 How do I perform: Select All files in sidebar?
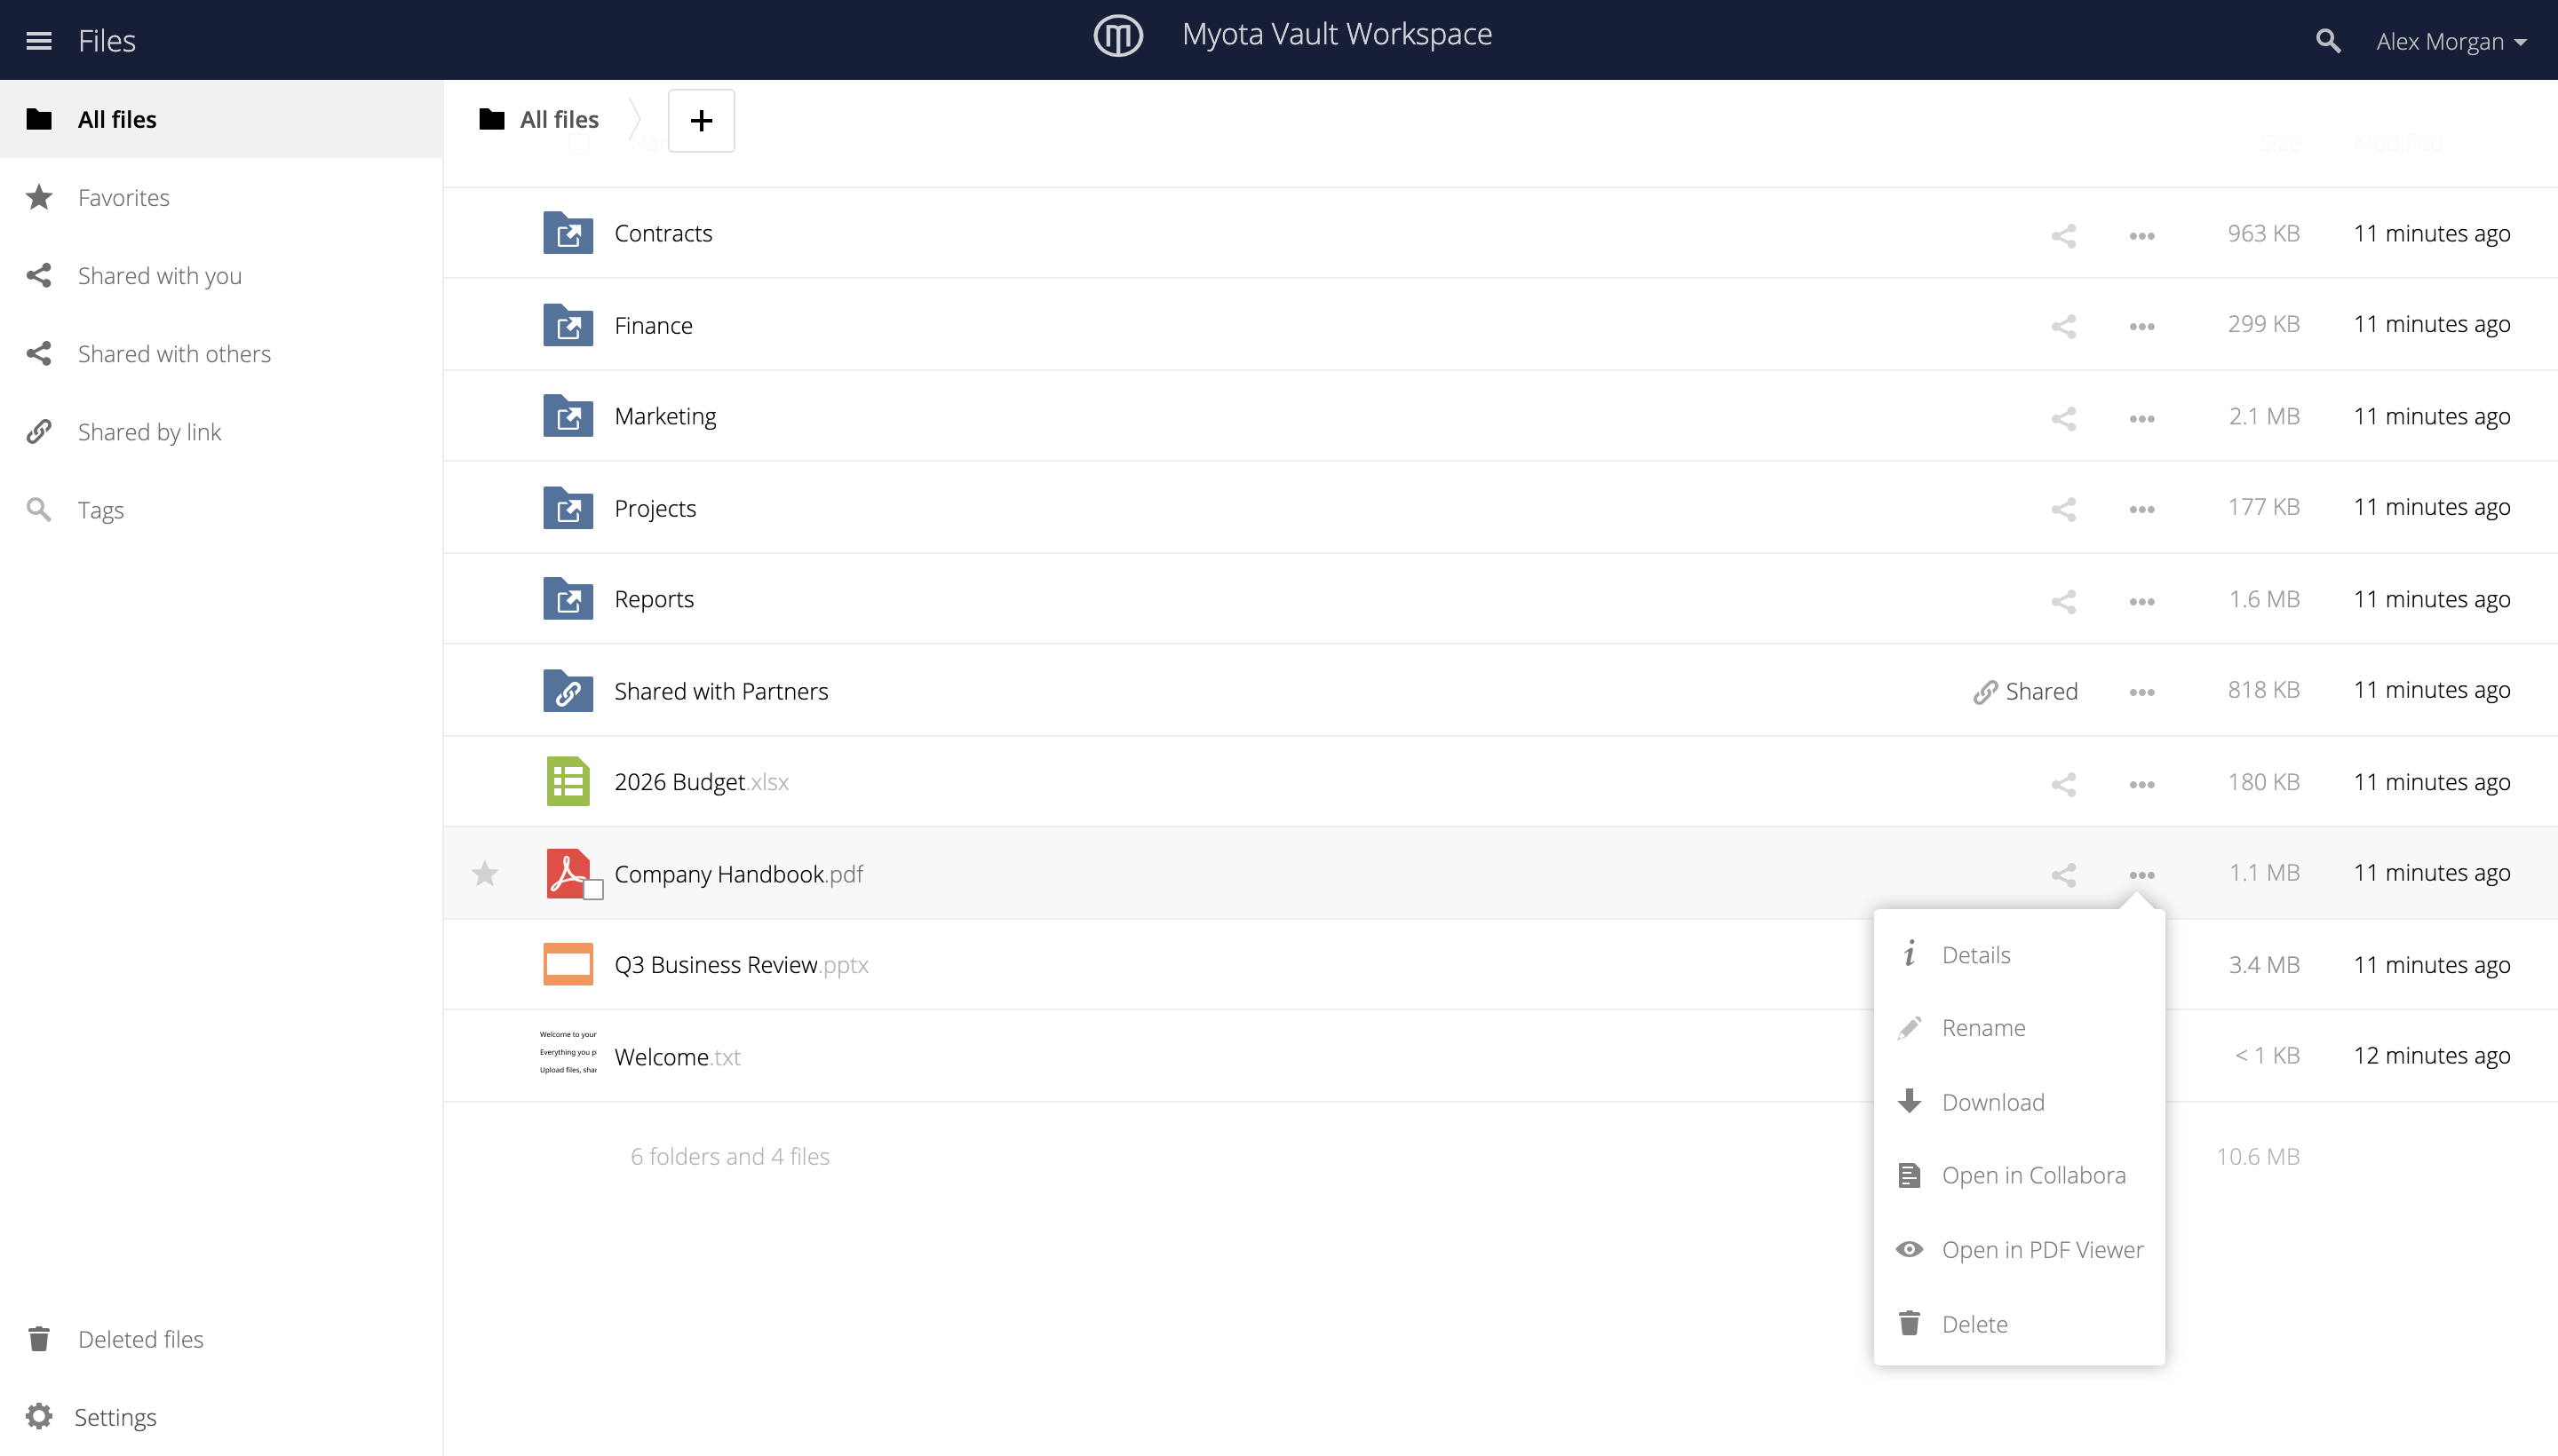[221, 119]
